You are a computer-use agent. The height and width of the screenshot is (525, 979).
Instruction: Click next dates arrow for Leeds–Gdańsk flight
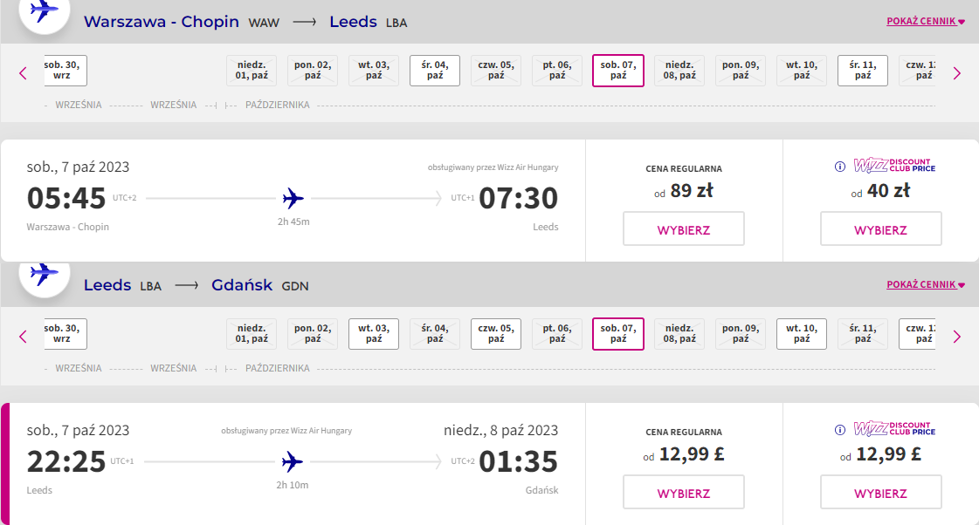pos(956,337)
